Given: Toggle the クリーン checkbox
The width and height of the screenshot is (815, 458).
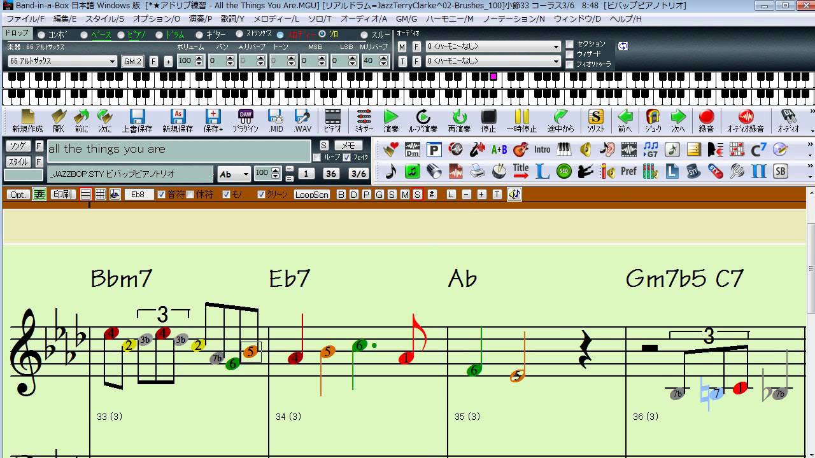Looking at the screenshot, I should tap(261, 195).
